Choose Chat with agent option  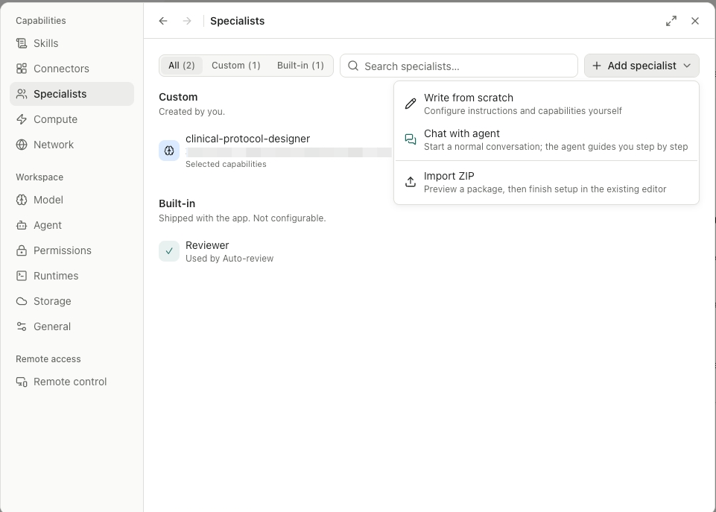pyautogui.click(x=547, y=139)
